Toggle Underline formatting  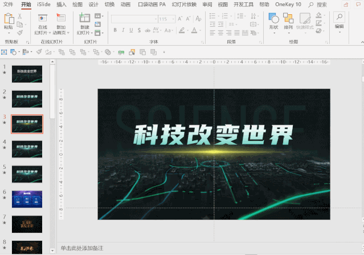point(131,30)
